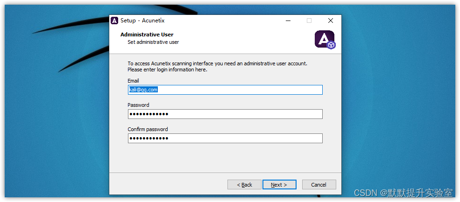Click the 'Confirm password' label
The width and height of the screenshot is (460, 202).
point(148,129)
